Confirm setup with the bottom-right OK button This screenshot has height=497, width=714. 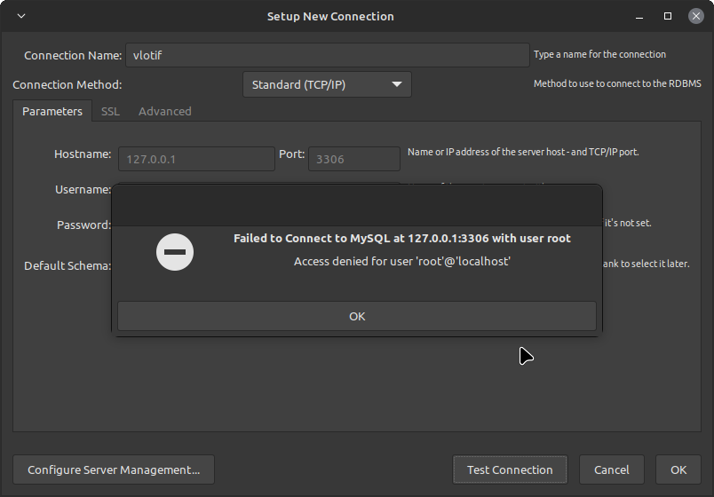pyautogui.click(x=678, y=469)
